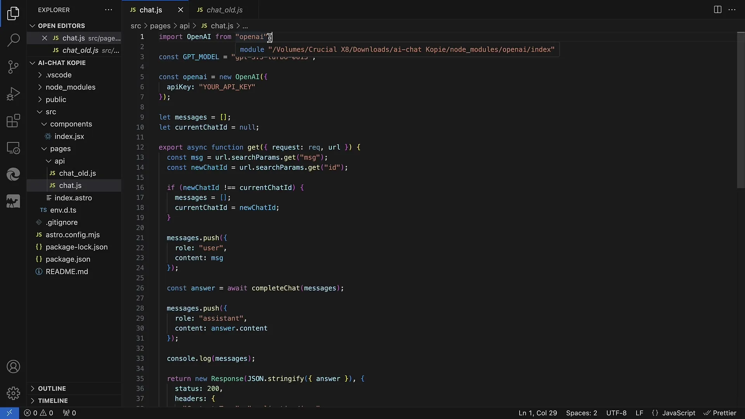
Task: Click the breadcrumb ellipsis after chat.js
Action: (245, 26)
